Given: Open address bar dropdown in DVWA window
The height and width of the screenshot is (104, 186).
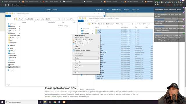Looking at the screenshot, I should pyautogui.click(x=57, y=19).
